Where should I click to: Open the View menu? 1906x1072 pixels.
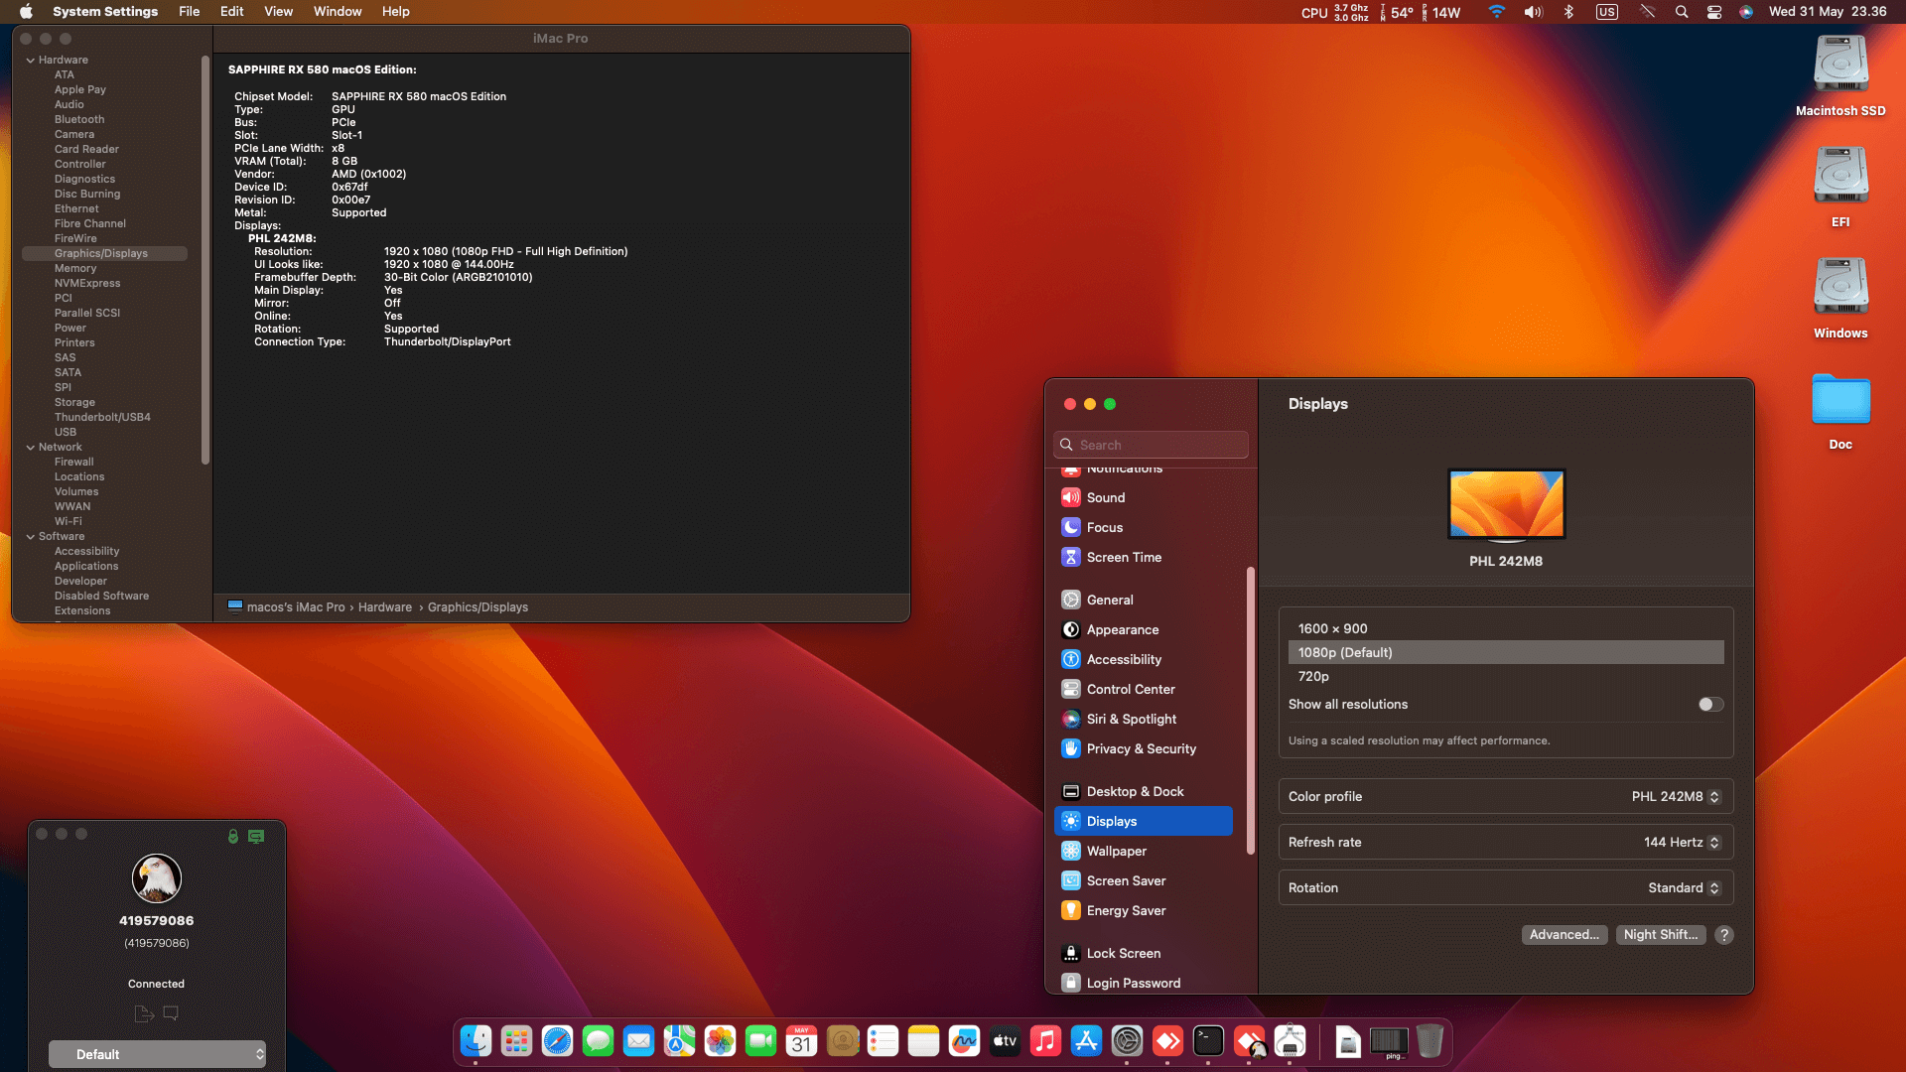coord(278,11)
